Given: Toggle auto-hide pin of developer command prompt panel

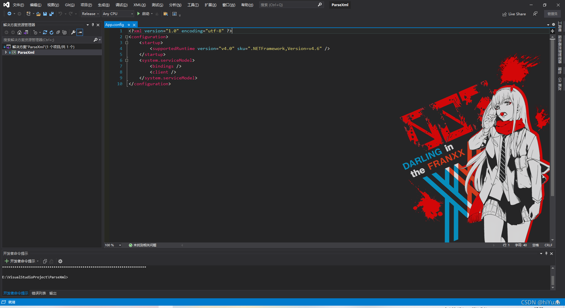Looking at the screenshot, I should tap(546, 253).
